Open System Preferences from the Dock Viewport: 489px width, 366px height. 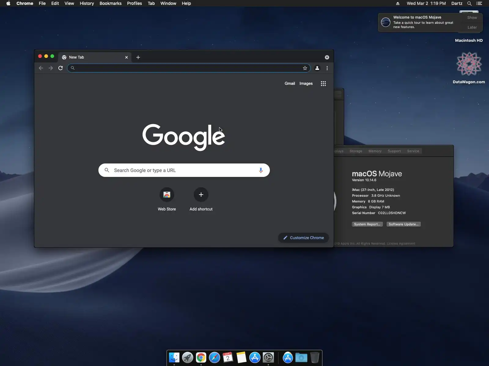click(268, 357)
